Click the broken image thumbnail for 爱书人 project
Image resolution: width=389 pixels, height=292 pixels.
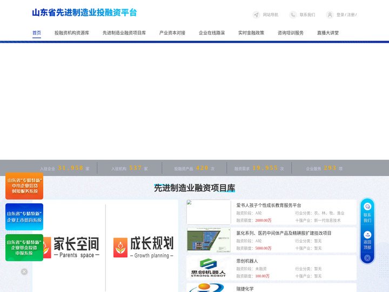(209, 213)
